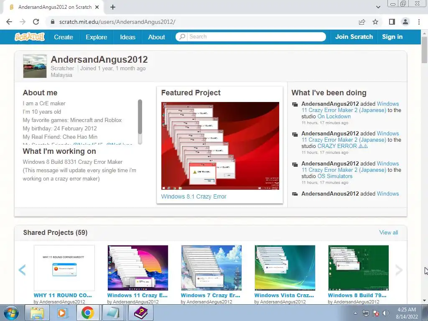Image resolution: width=428 pixels, height=321 pixels.
Task: Click the Scratch logo in navbar
Action: [30, 37]
